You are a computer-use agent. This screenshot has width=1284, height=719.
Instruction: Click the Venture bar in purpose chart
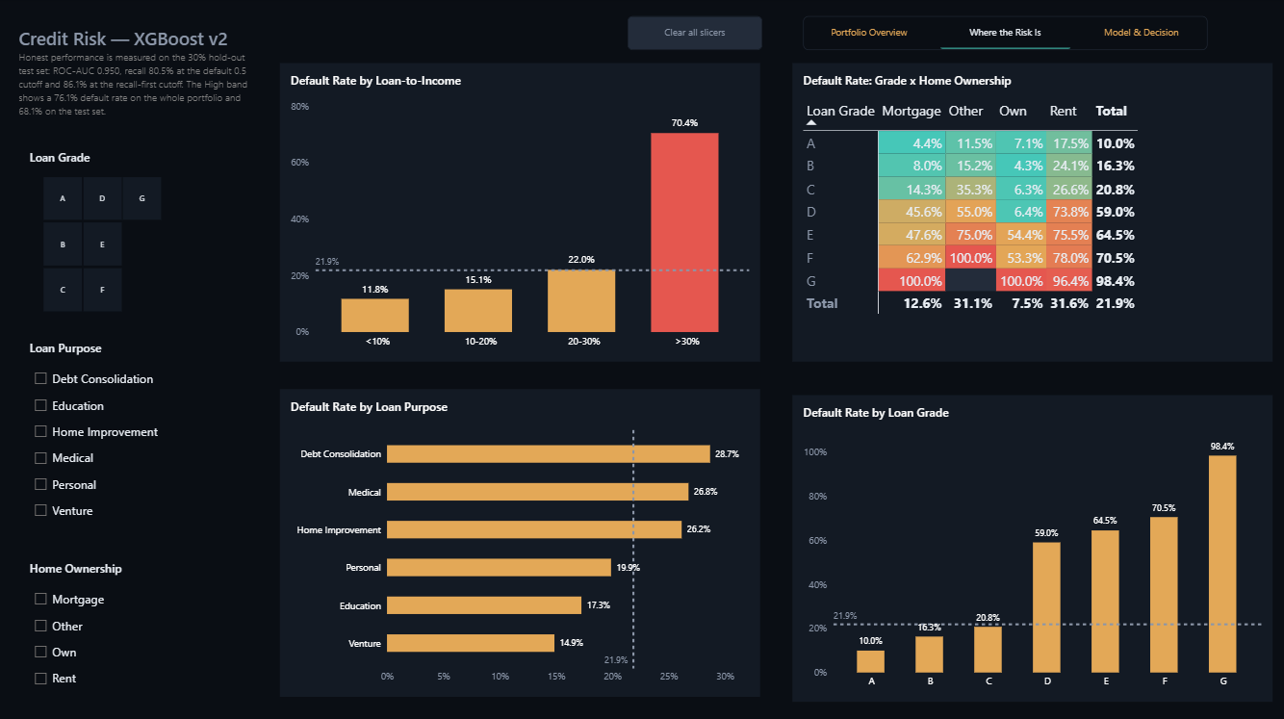click(x=471, y=643)
